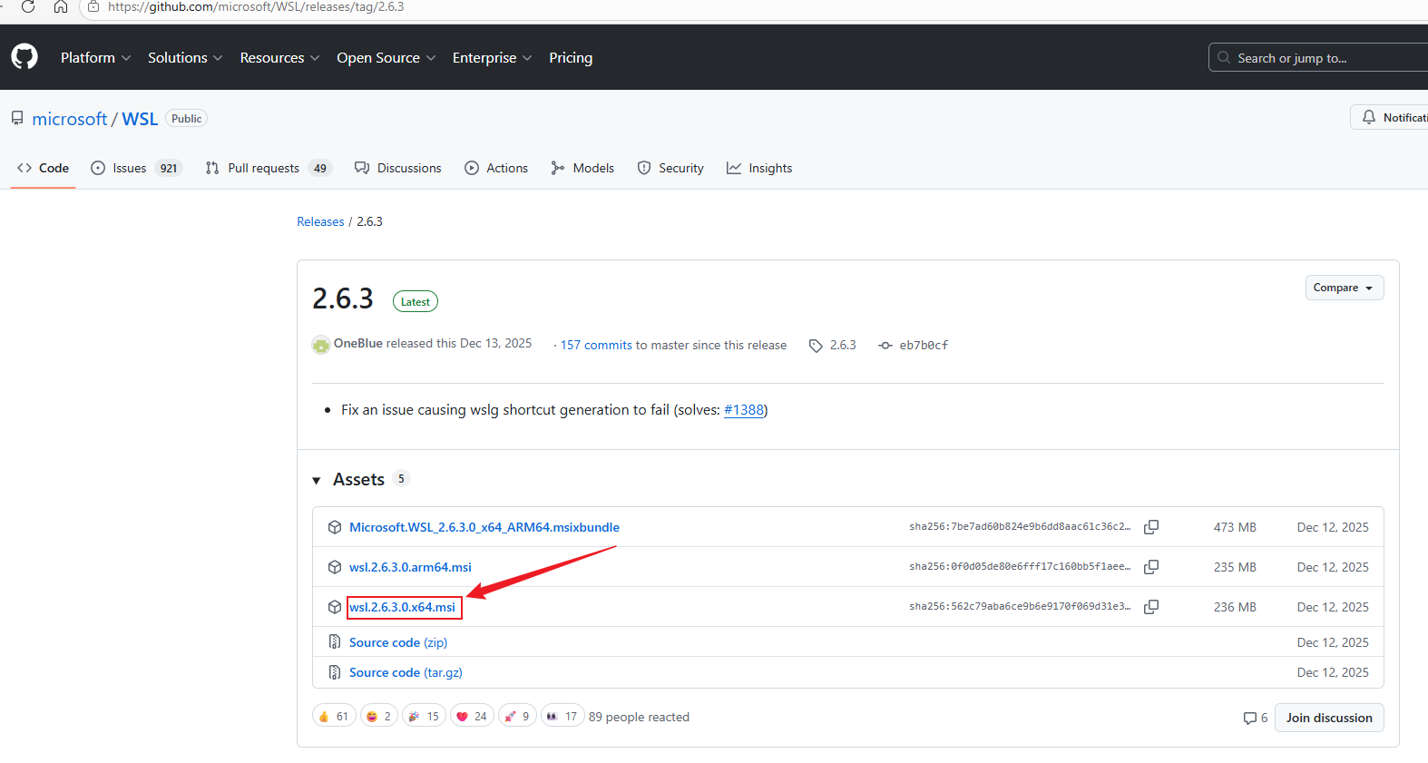Open the Platform dropdown menu

click(x=95, y=57)
